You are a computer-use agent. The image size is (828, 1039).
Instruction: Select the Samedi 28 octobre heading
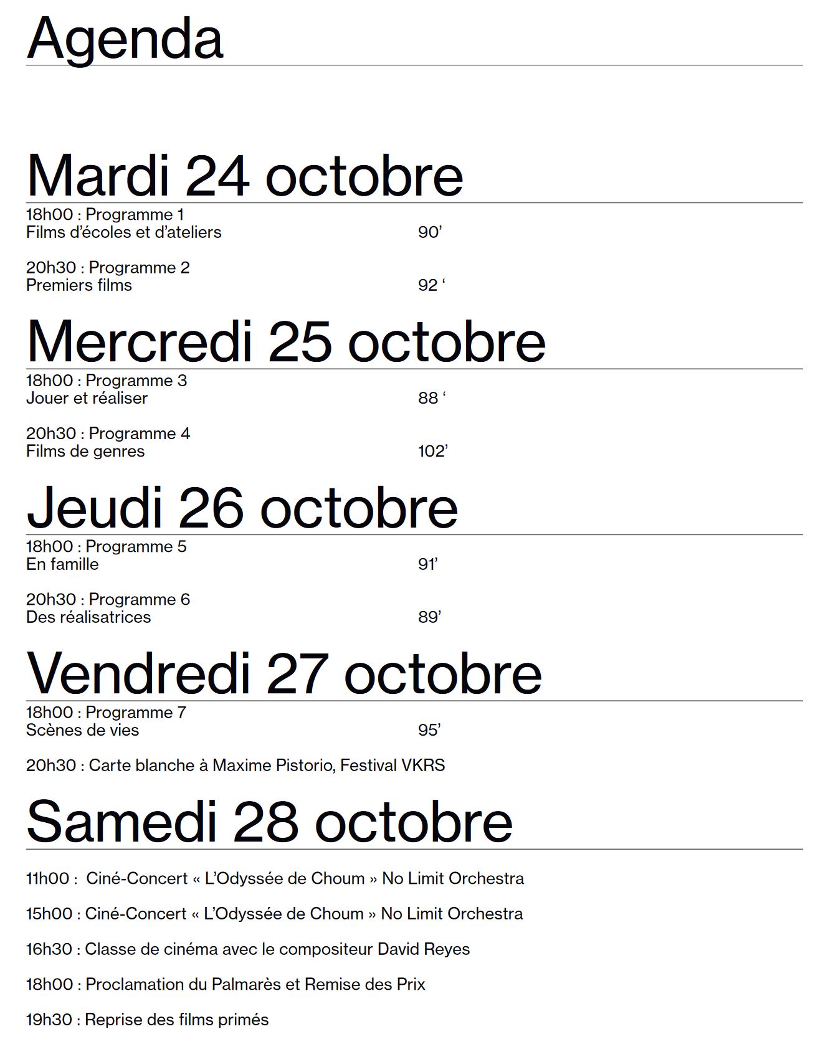269,822
